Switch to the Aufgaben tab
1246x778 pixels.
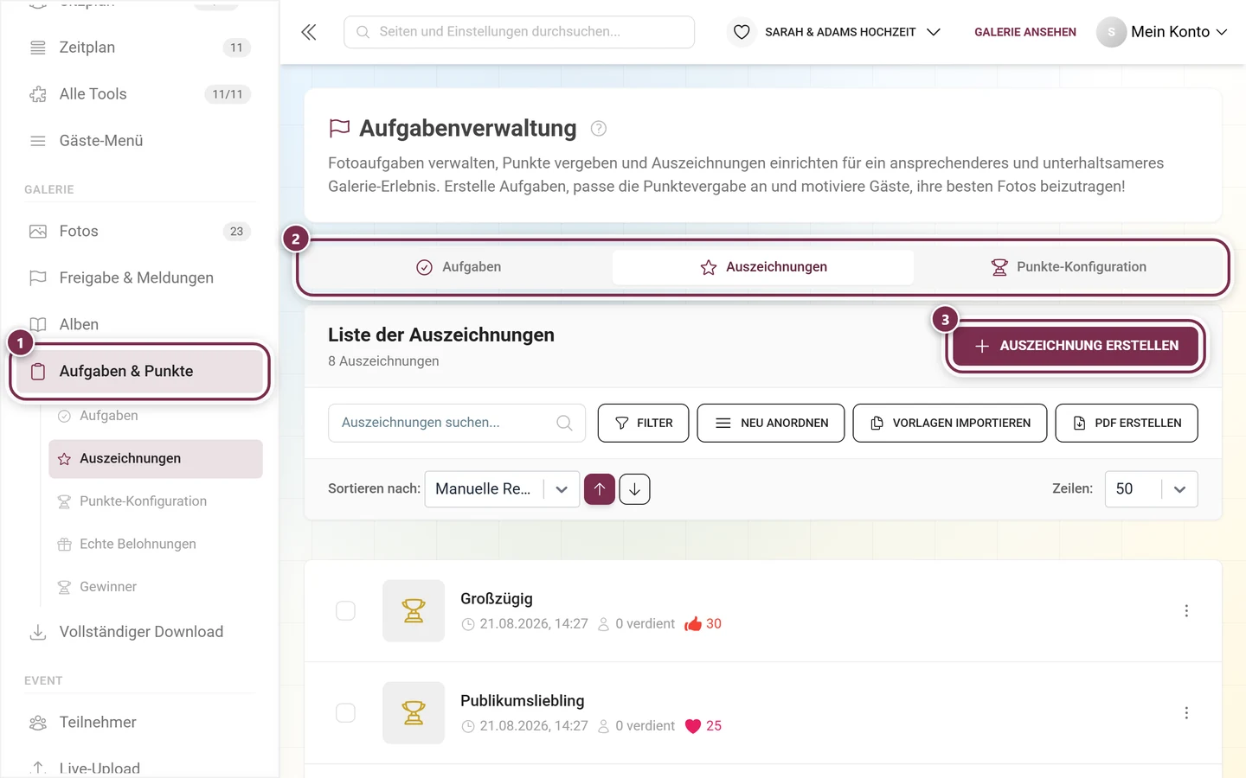[459, 267]
